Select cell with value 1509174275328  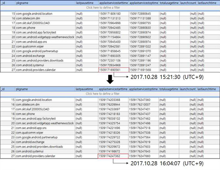113,142
